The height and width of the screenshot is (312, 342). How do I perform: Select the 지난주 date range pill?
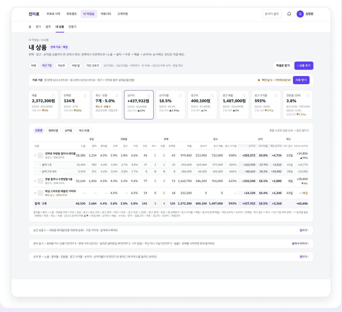61,66
